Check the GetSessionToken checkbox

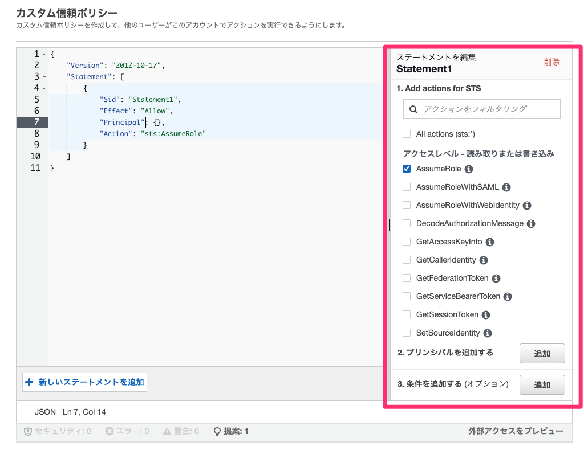pos(407,314)
